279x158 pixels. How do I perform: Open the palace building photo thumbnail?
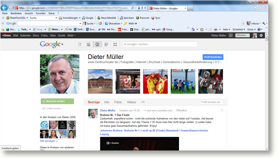100,81
